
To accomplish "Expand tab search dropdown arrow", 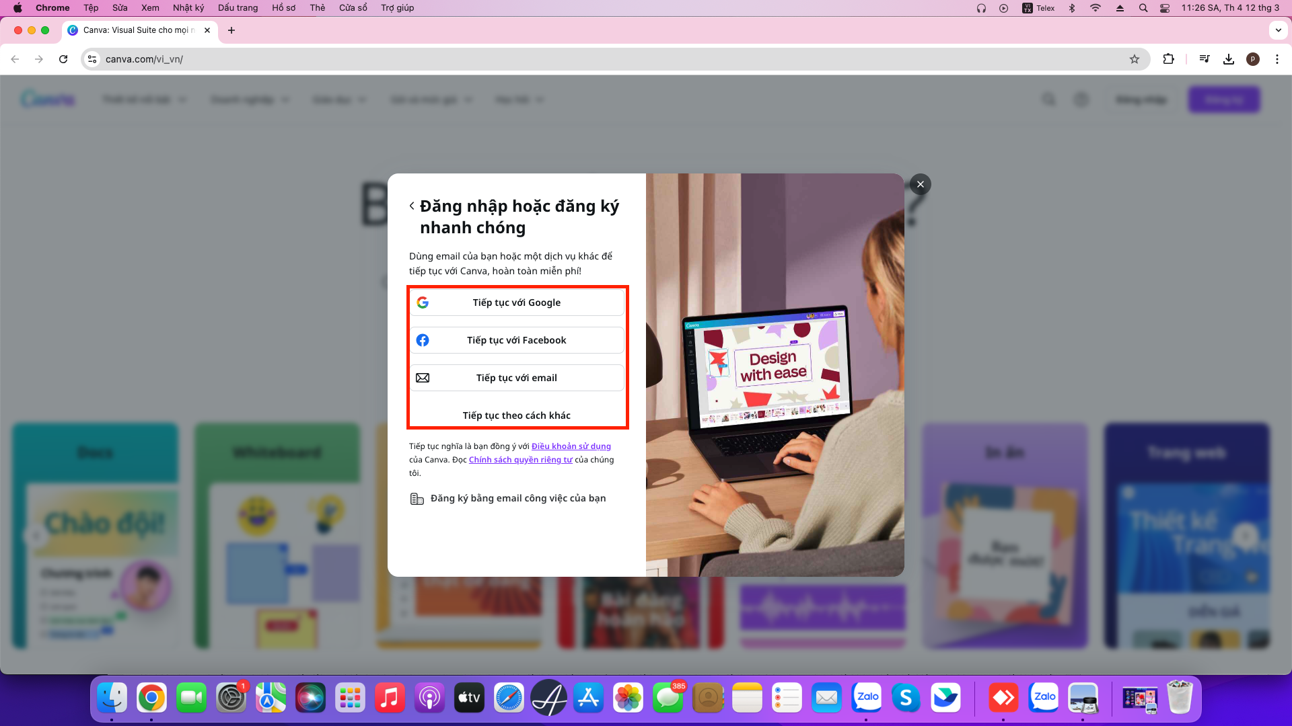I will pyautogui.click(x=1279, y=30).
